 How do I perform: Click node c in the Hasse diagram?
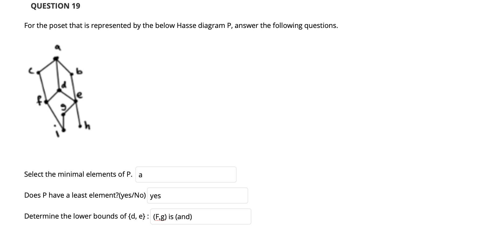point(38,73)
